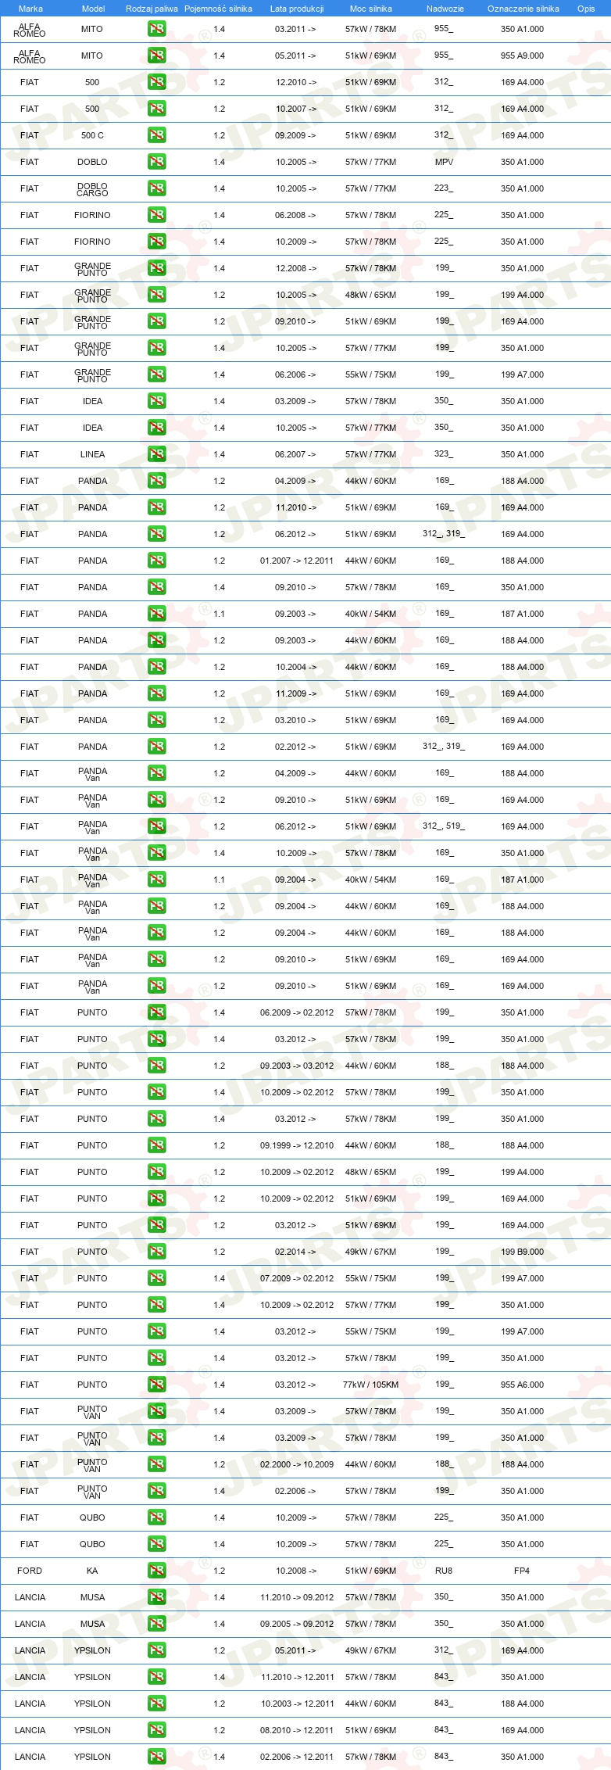
Task: Click the 323_ body code cell
Action: point(444,453)
